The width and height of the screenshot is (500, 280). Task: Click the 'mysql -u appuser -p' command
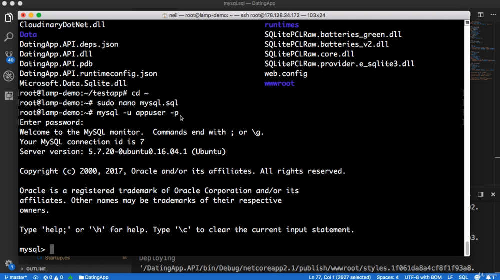[x=138, y=113]
